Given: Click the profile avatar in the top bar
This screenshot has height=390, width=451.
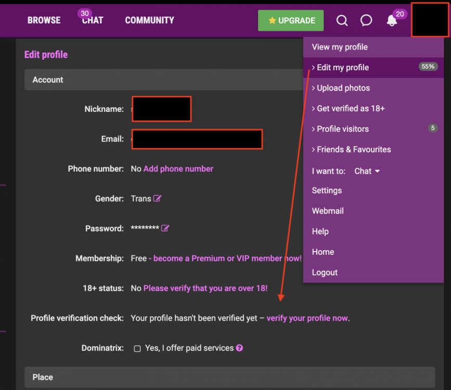Looking at the screenshot, I should click(430, 20).
